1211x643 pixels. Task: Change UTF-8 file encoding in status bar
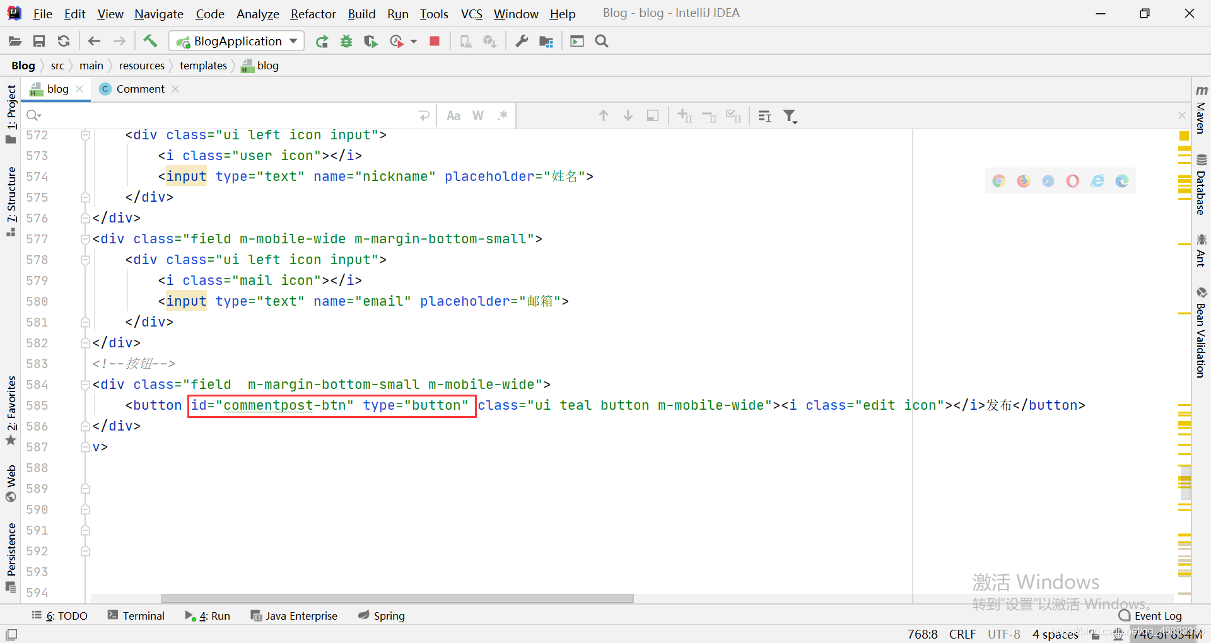pos(1004,634)
